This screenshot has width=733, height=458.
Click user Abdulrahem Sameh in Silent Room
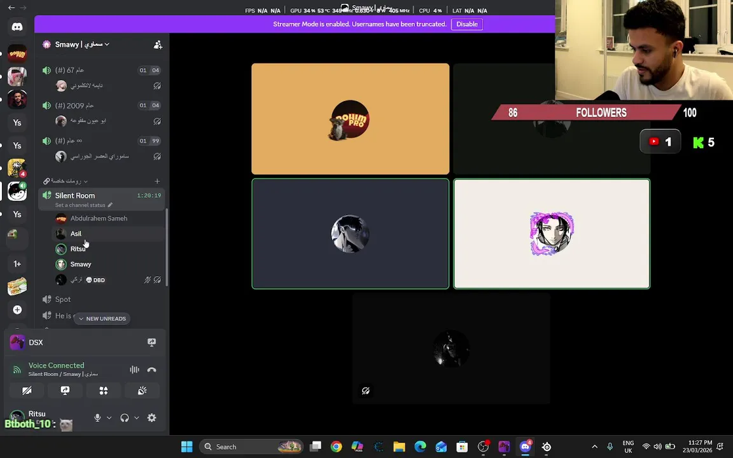point(109,218)
